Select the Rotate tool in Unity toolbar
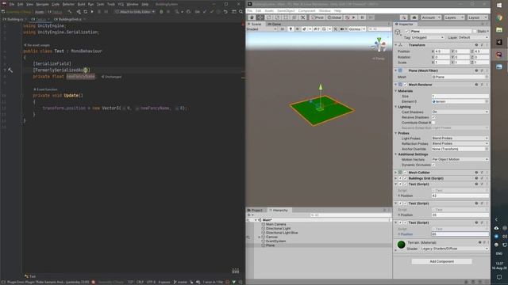Screen dimensions: 508x285 tap(268, 17)
